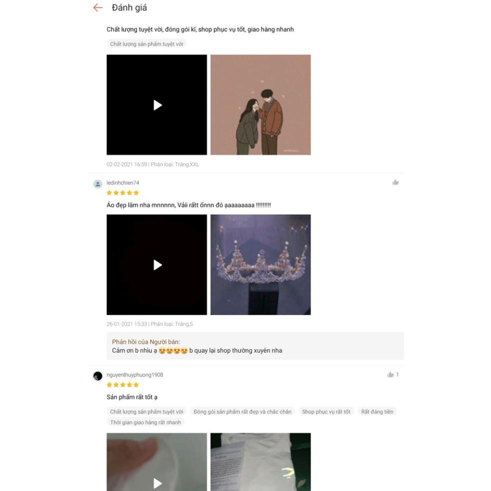Play the first review's black video
Viewport: 491px width, 491px height.
coord(157,105)
